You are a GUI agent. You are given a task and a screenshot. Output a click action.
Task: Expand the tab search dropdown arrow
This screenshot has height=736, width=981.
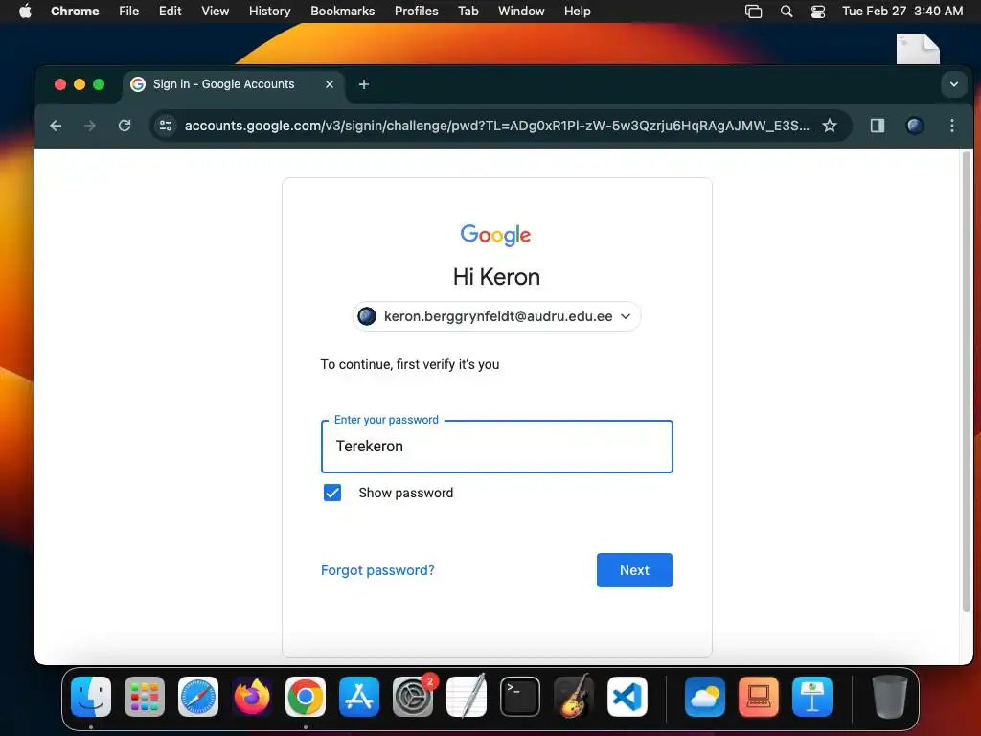coord(953,84)
